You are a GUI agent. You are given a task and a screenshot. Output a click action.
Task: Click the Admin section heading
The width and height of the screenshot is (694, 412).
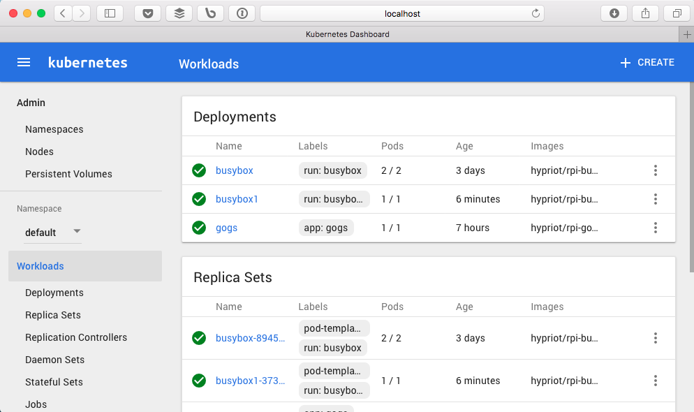click(31, 103)
